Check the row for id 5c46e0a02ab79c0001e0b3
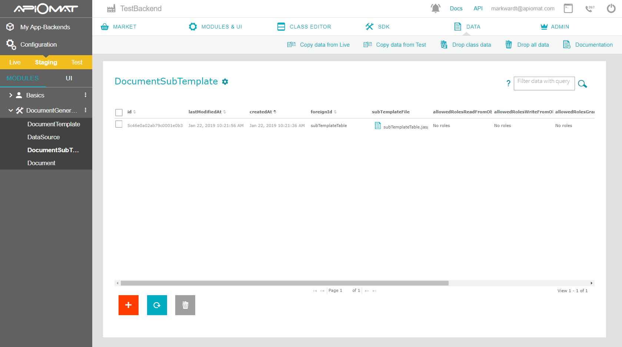 pos(119,124)
